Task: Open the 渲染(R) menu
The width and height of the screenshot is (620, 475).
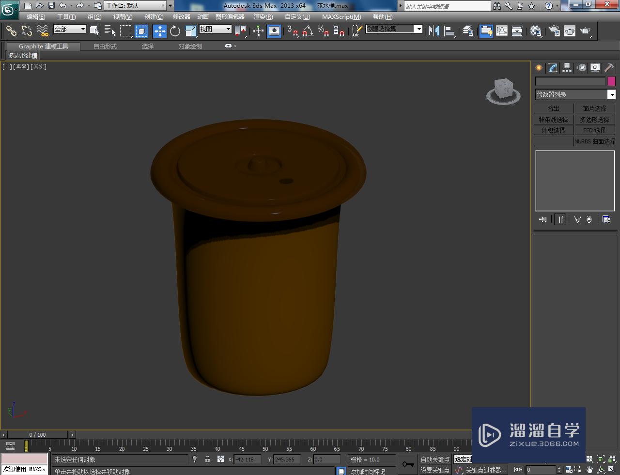Action: (263, 16)
